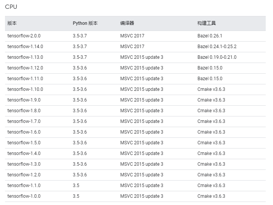Image resolution: width=273 pixels, height=205 pixels.
Task: Select Bazel 0.26.1 cell text
Action: pos(210,36)
